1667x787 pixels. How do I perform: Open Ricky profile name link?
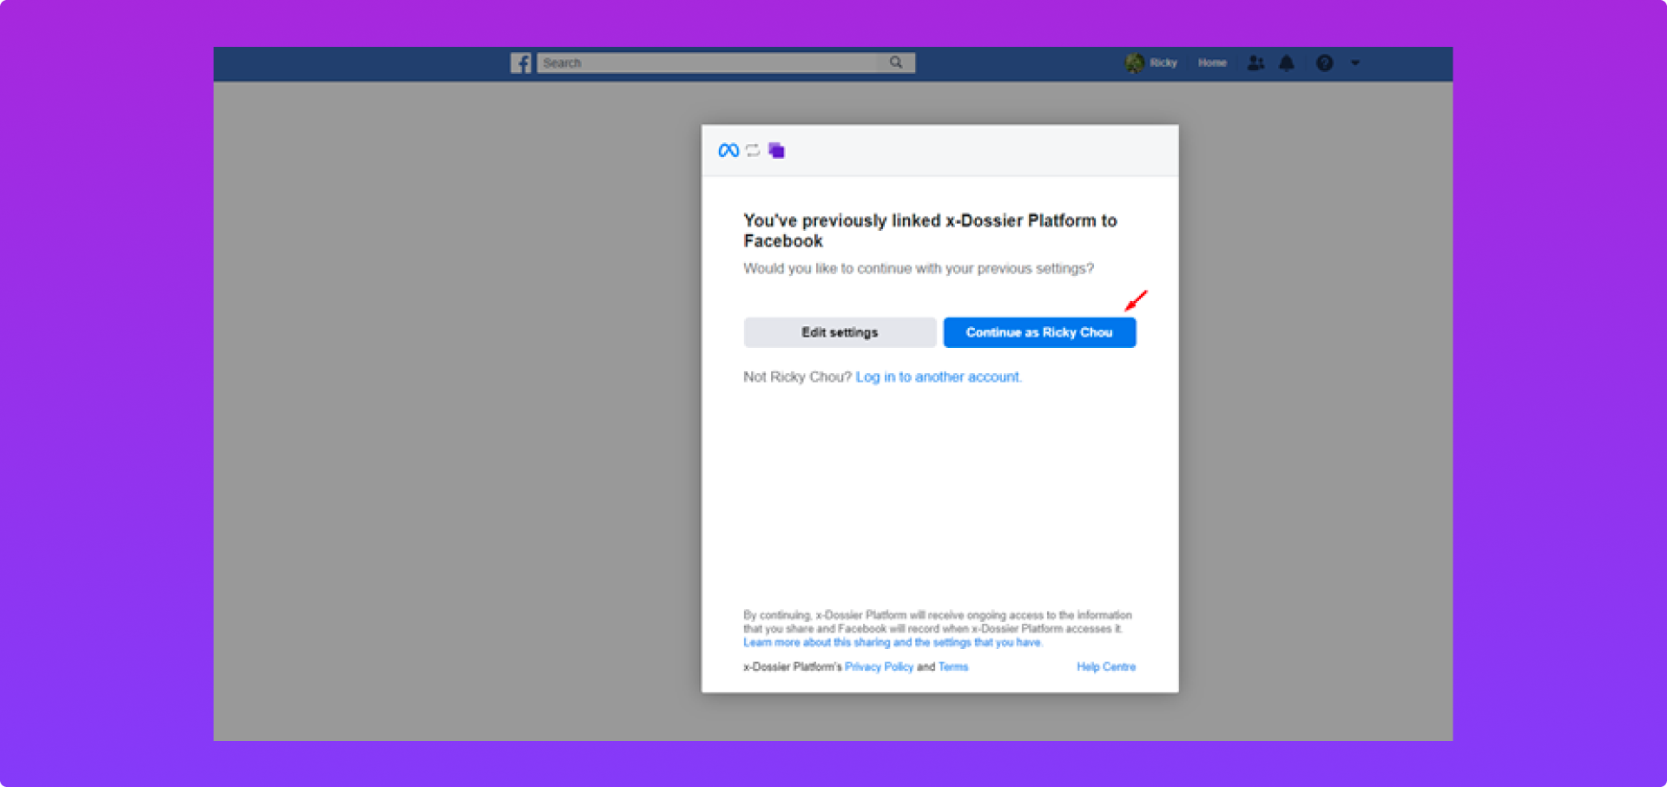click(1163, 62)
